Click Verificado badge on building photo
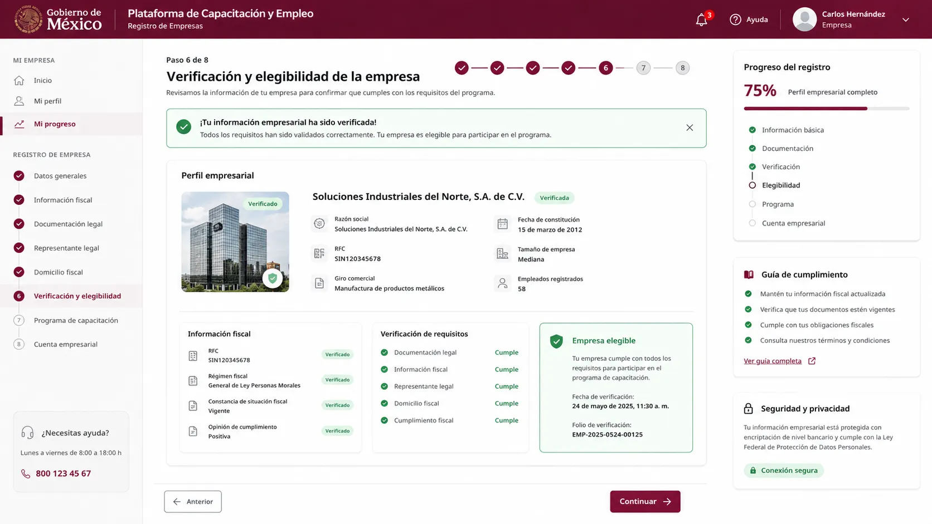932x524 pixels. click(x=263, y=204)
